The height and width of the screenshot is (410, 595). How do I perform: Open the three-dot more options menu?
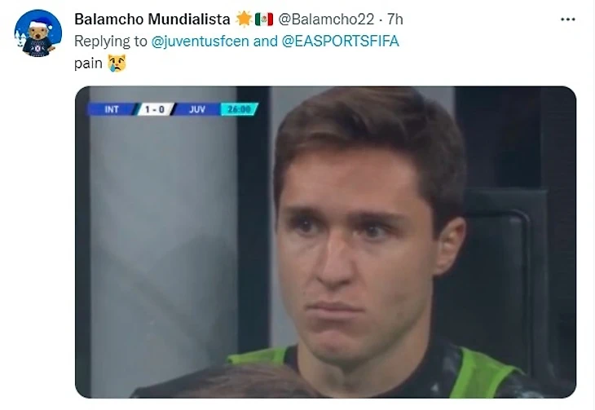coord(567,20)
